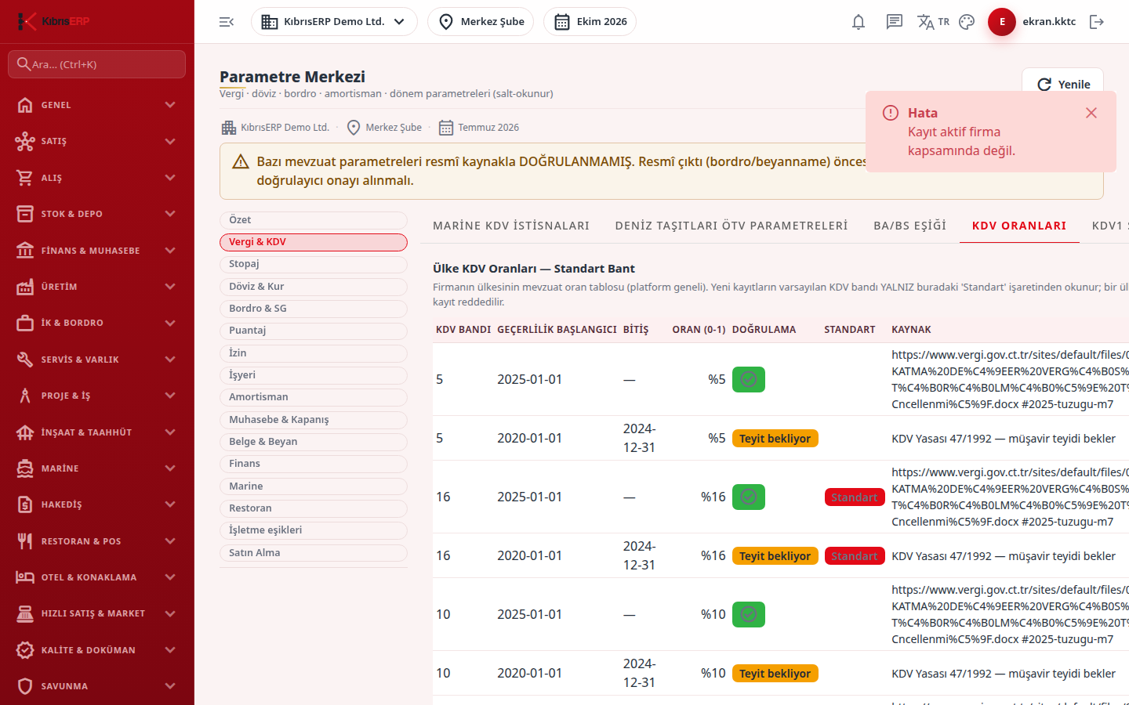Dismiss the Hata error toast

click(1091, 113)
